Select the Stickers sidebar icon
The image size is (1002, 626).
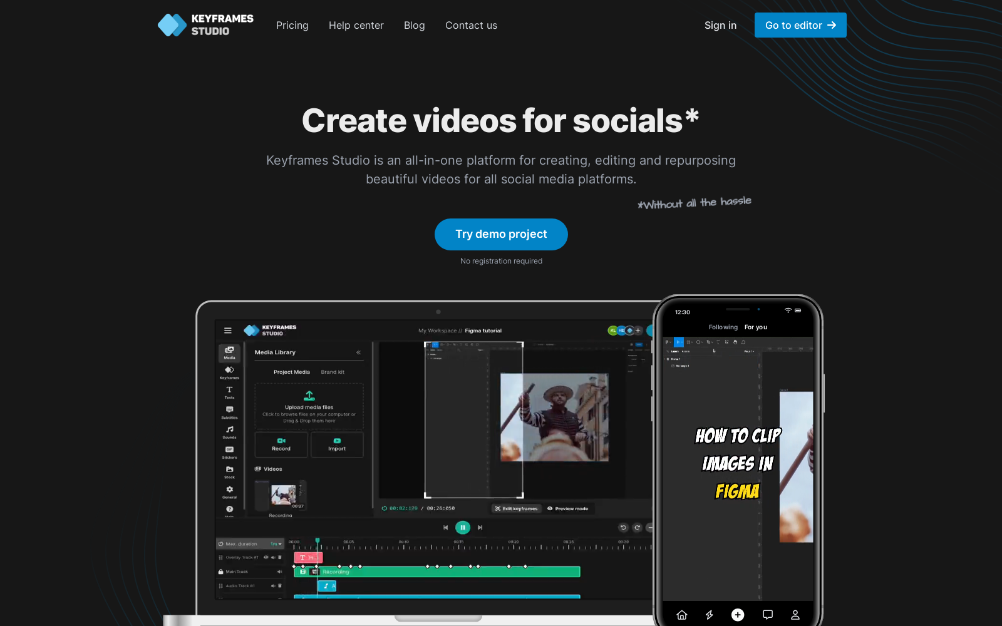pyautogui.click(x=229, y=452)
